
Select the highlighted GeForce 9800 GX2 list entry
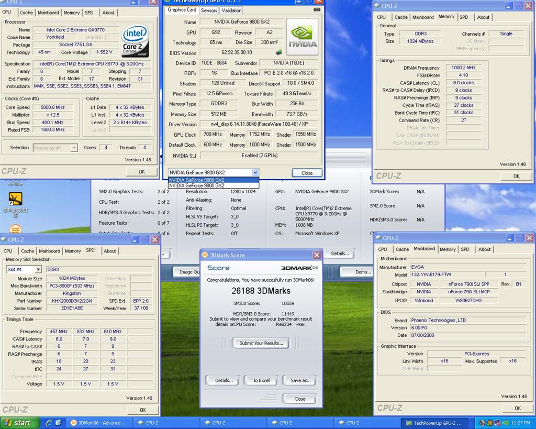pyautogui.click(x=214, y=180)
